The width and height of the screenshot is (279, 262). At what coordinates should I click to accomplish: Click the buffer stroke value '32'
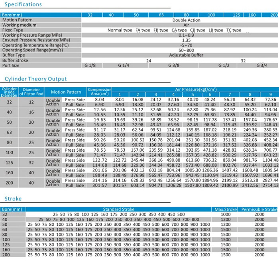pos(243,61)
